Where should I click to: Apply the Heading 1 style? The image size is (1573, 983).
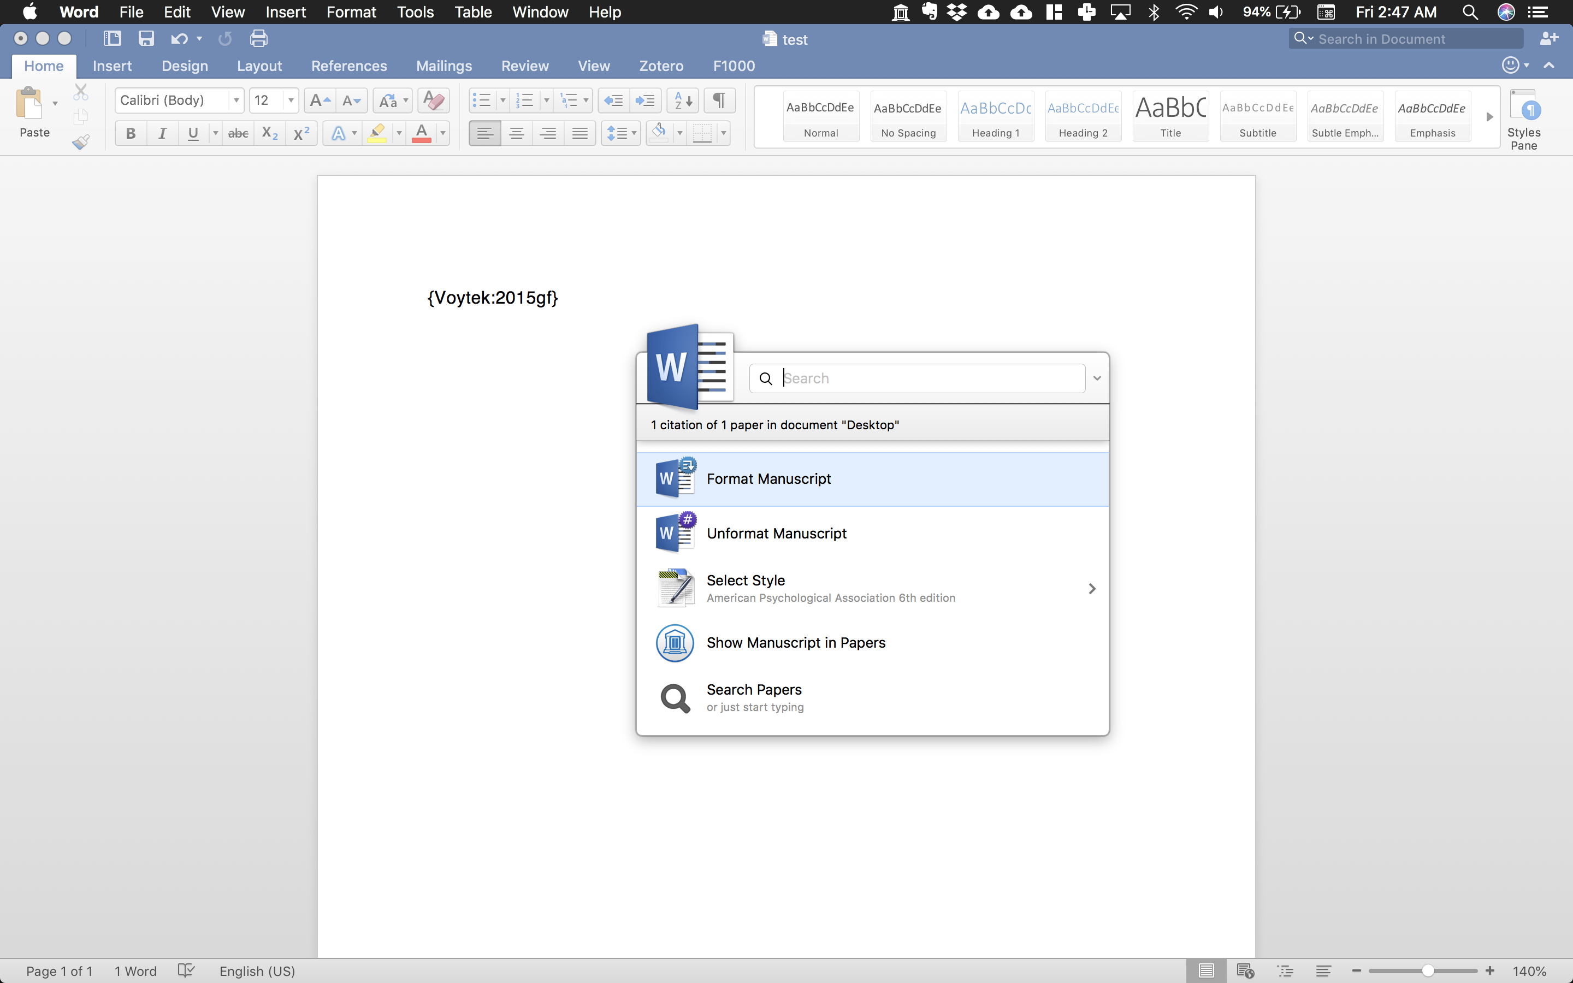click(x=996, y=117)
